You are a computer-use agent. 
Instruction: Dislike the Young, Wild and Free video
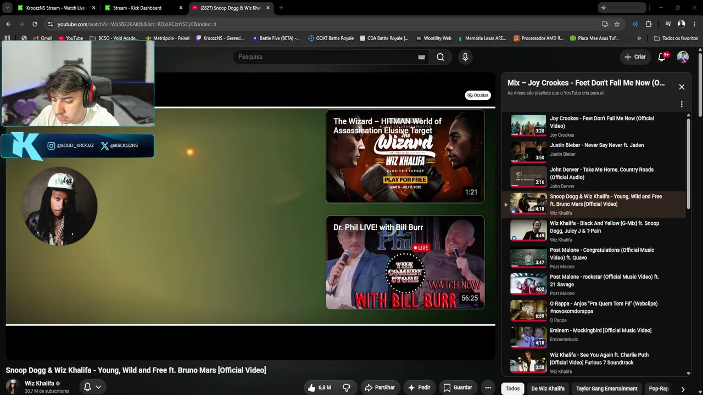[346, 387]
